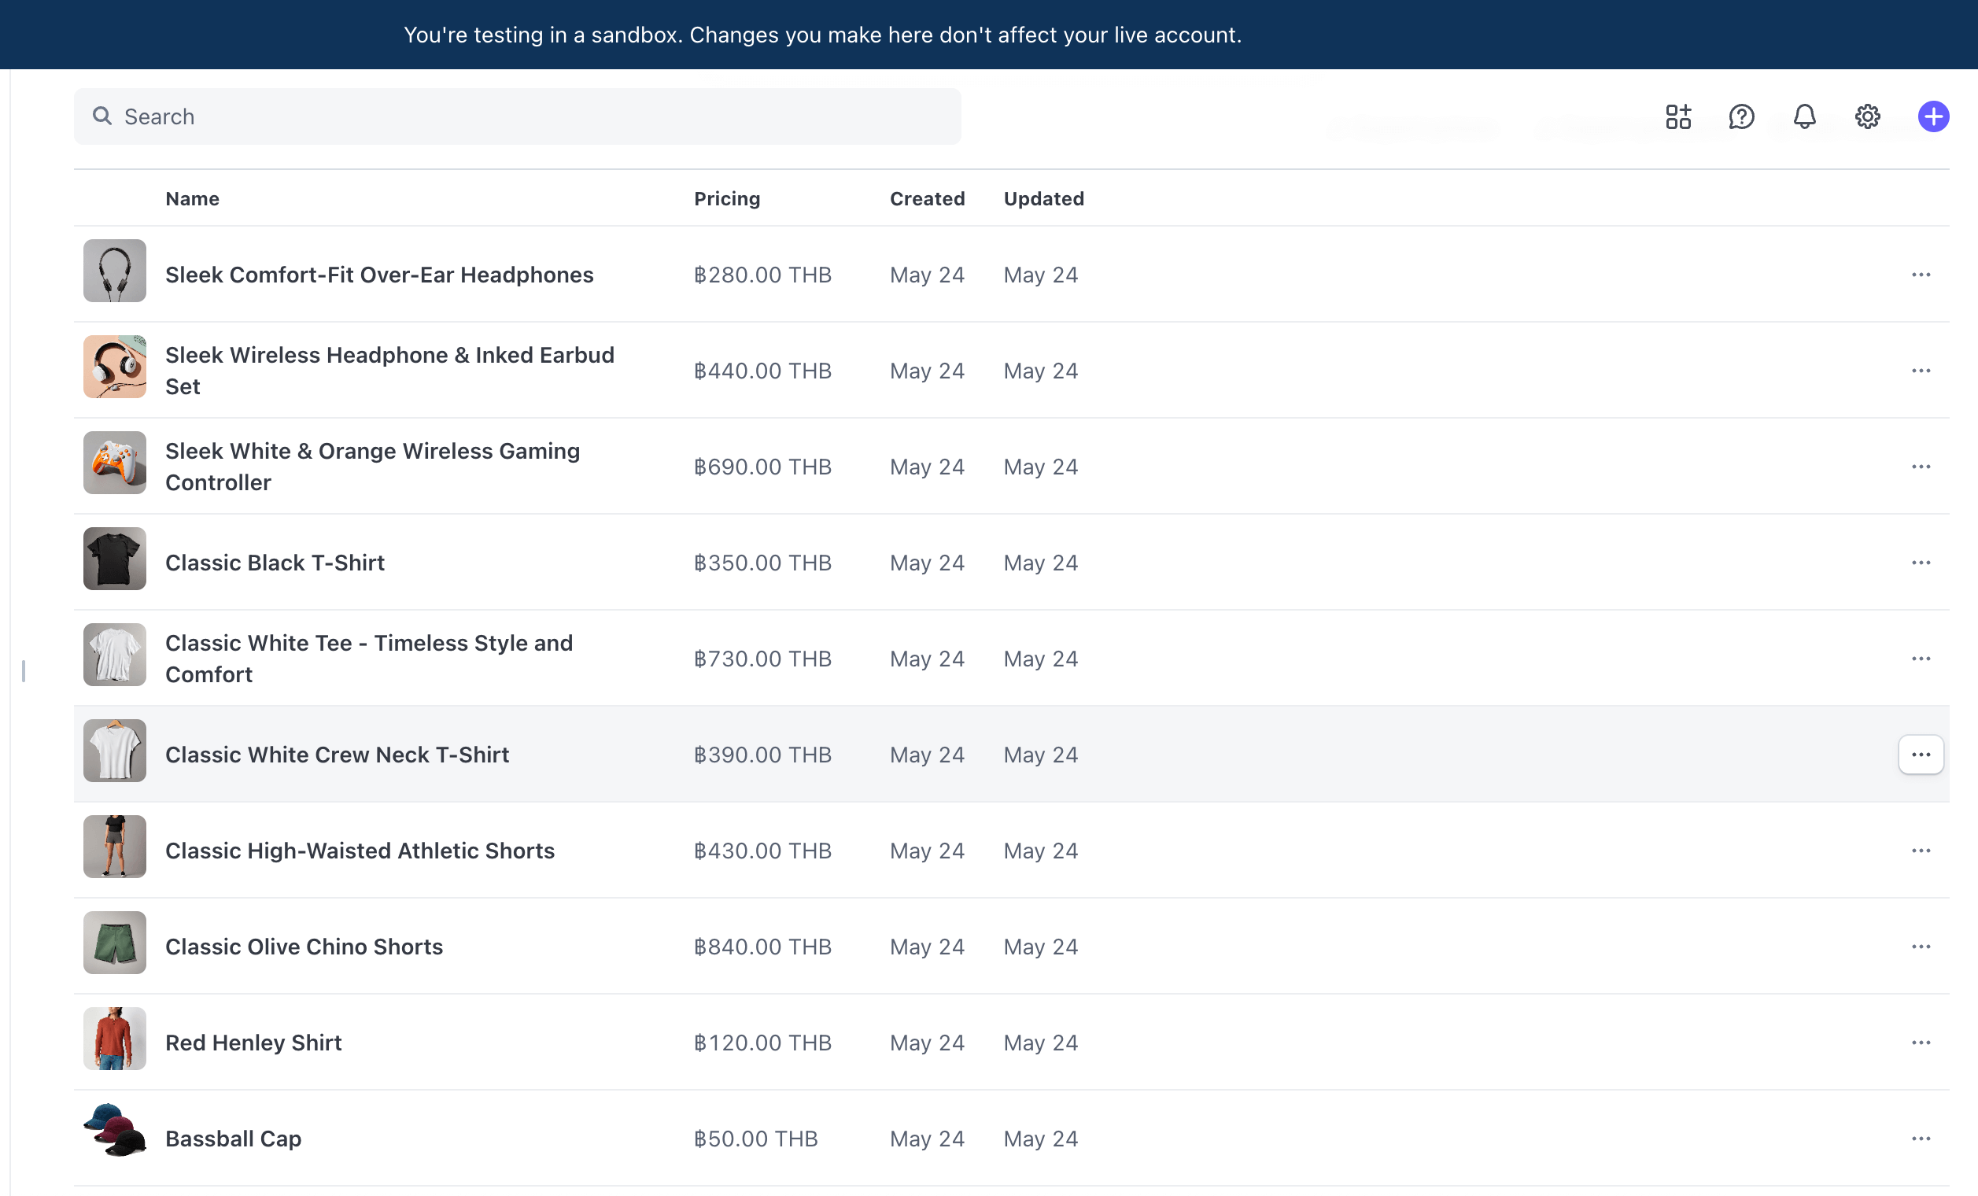Open the apps grid icon
The height and width of the screenshot is (1196, 1978).
click(x=1677, y=117)
